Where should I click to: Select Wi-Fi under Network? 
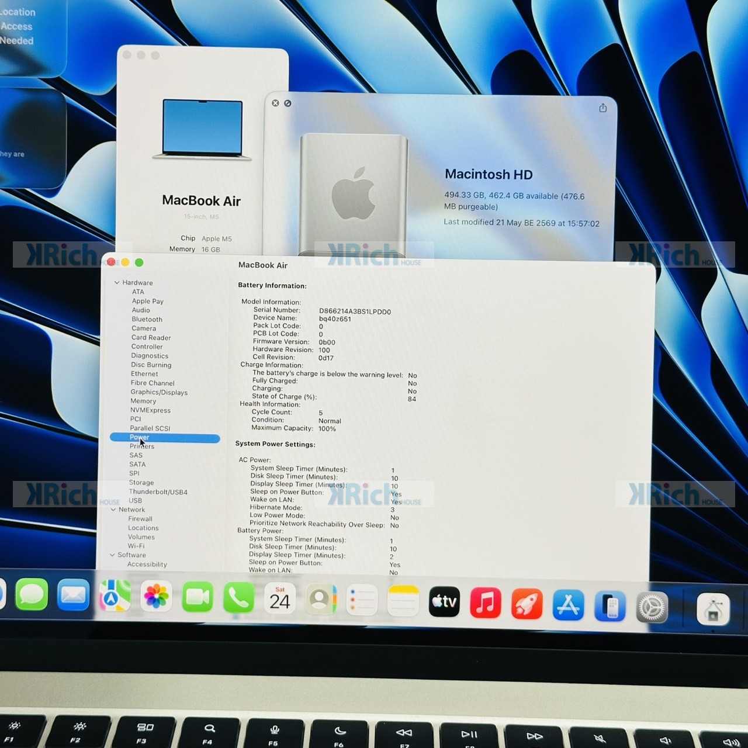click(x=136, y=546)
